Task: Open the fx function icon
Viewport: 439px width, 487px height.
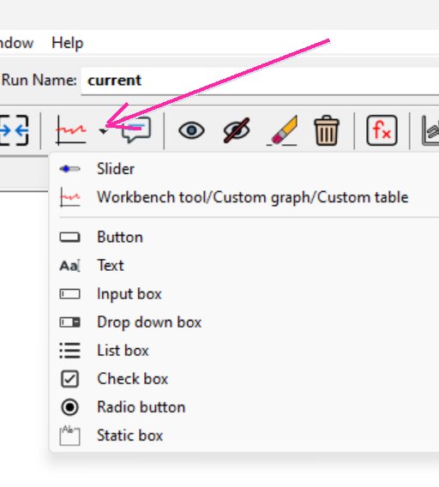Action: (382, 130)
